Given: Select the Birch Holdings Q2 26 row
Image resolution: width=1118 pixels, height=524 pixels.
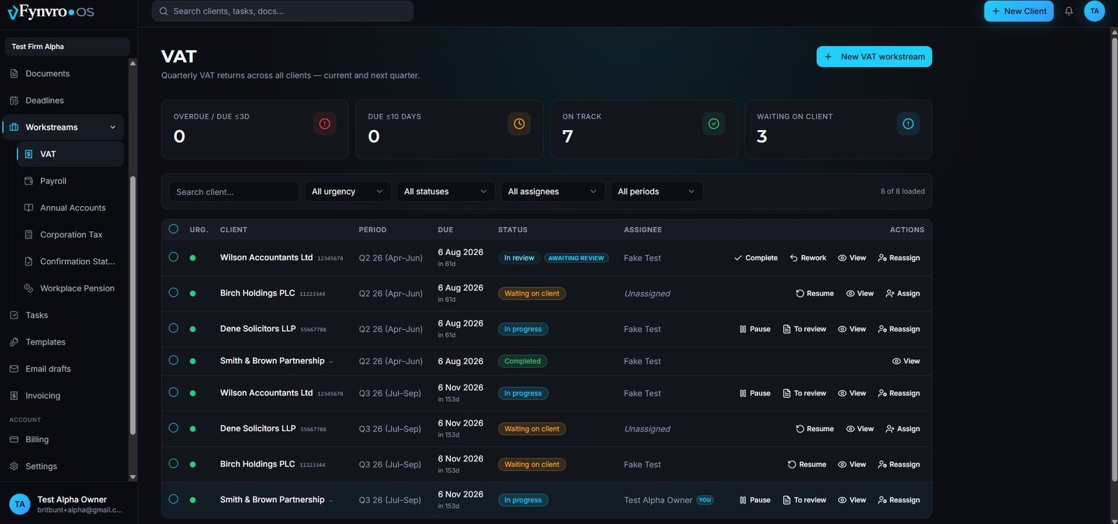Looking at the screenshot, I should tap(173, 293).
